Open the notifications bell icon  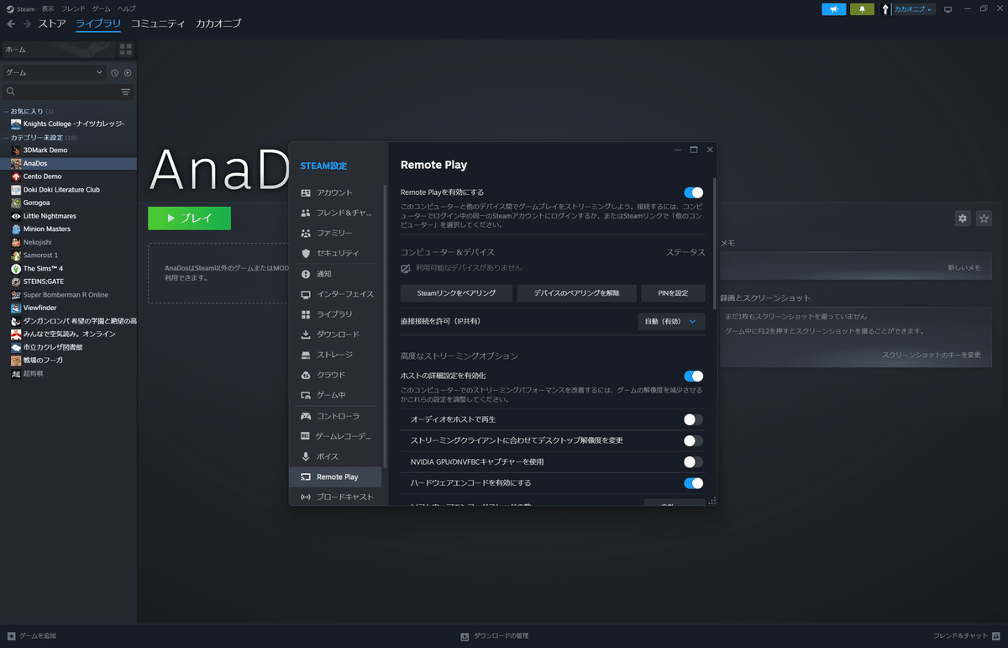click(862, 9)
